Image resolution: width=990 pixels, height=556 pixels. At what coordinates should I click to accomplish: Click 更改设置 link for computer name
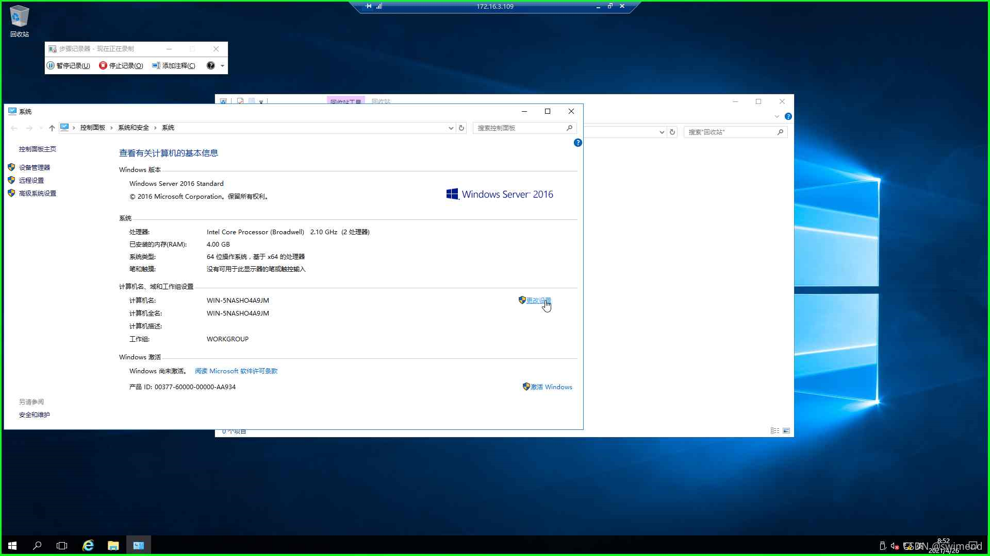pyautogui.click(x=538, y=301)
